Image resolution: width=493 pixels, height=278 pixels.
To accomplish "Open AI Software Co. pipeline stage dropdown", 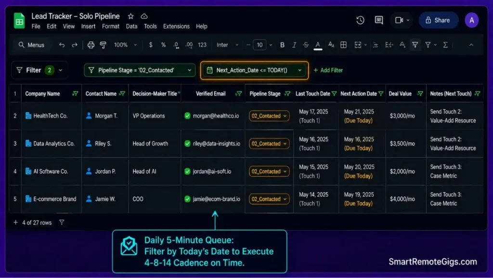I will point(269,172).
